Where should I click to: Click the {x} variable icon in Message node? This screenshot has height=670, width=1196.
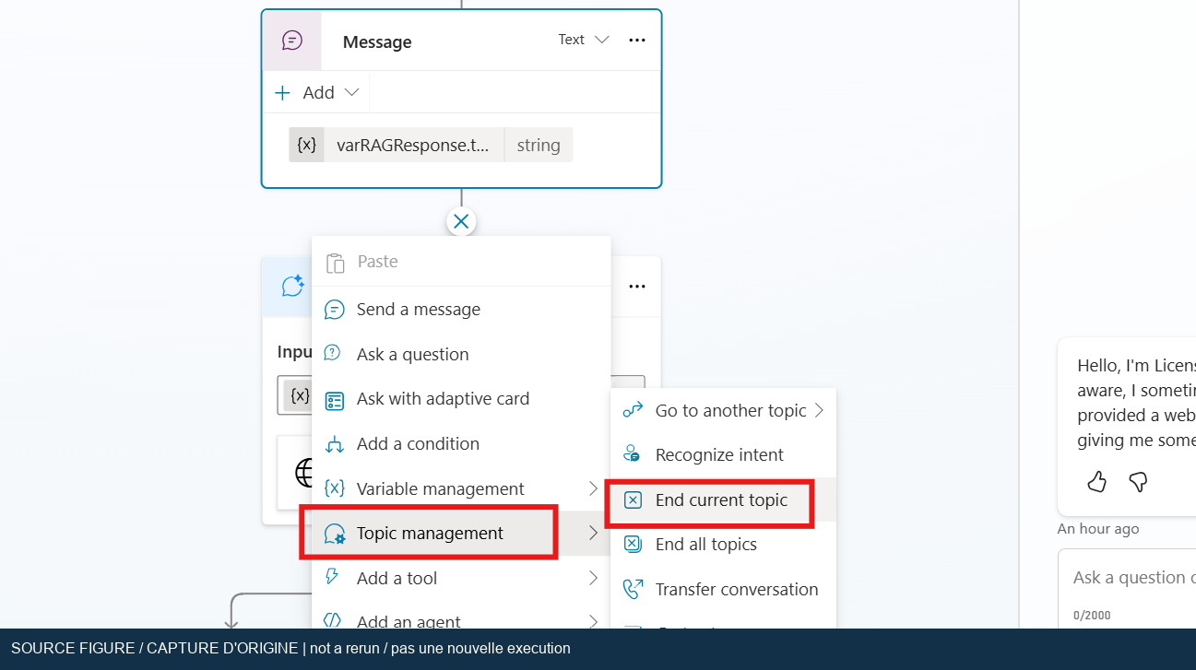pyautogui.click(x=307, y=145)
